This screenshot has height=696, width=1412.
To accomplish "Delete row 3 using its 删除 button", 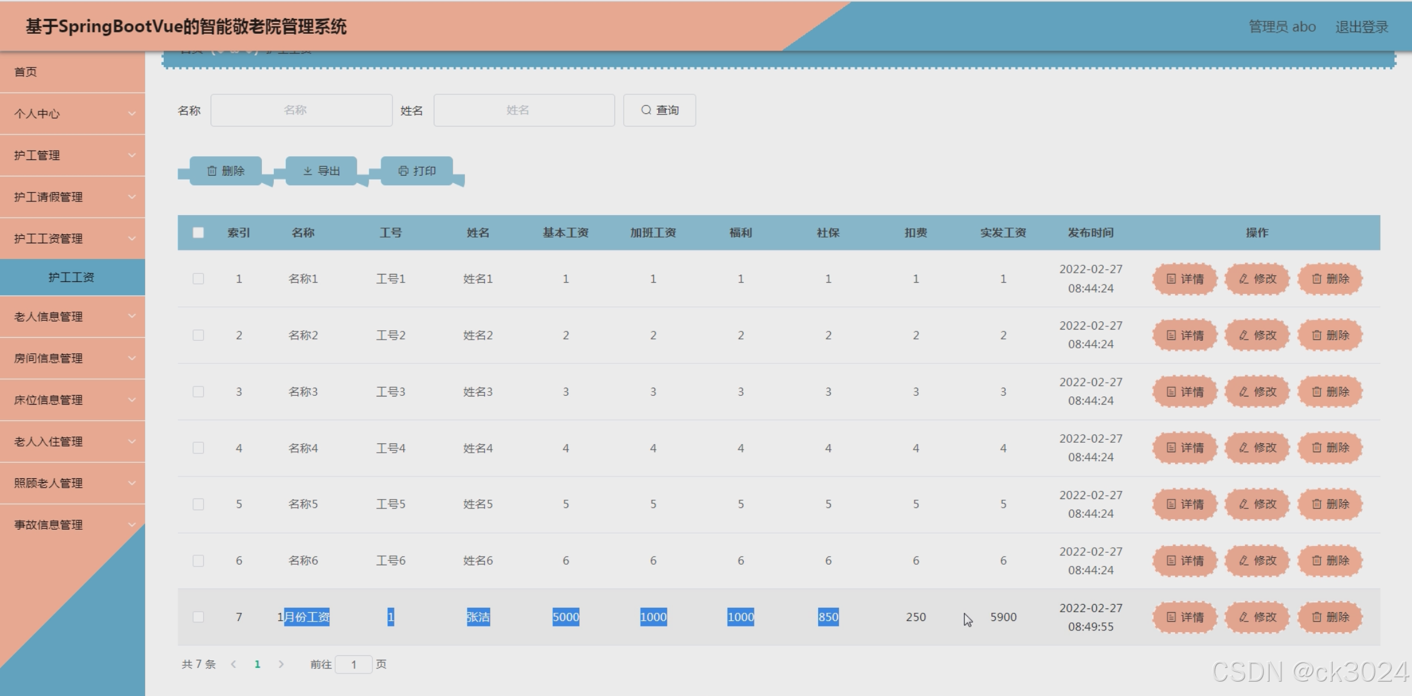I will point(1329,391).
